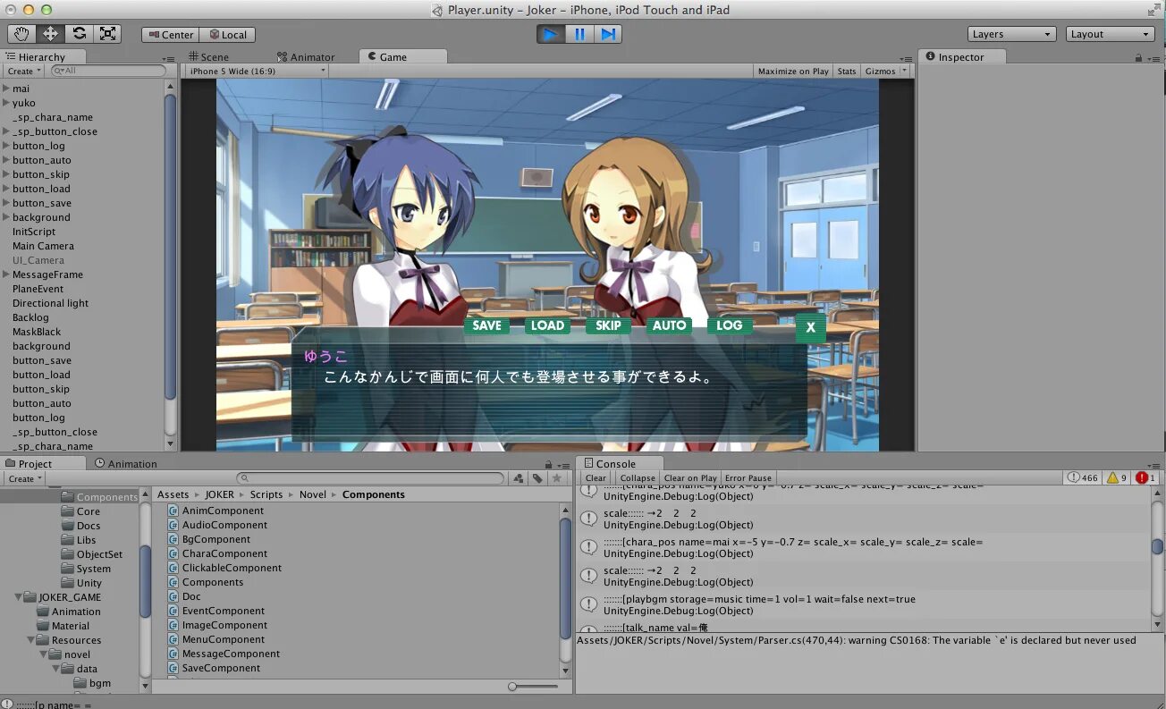This screenshot has width=1166, height=709.
Task: Toggle Clear on Play in Console
Action: point(690,478)
